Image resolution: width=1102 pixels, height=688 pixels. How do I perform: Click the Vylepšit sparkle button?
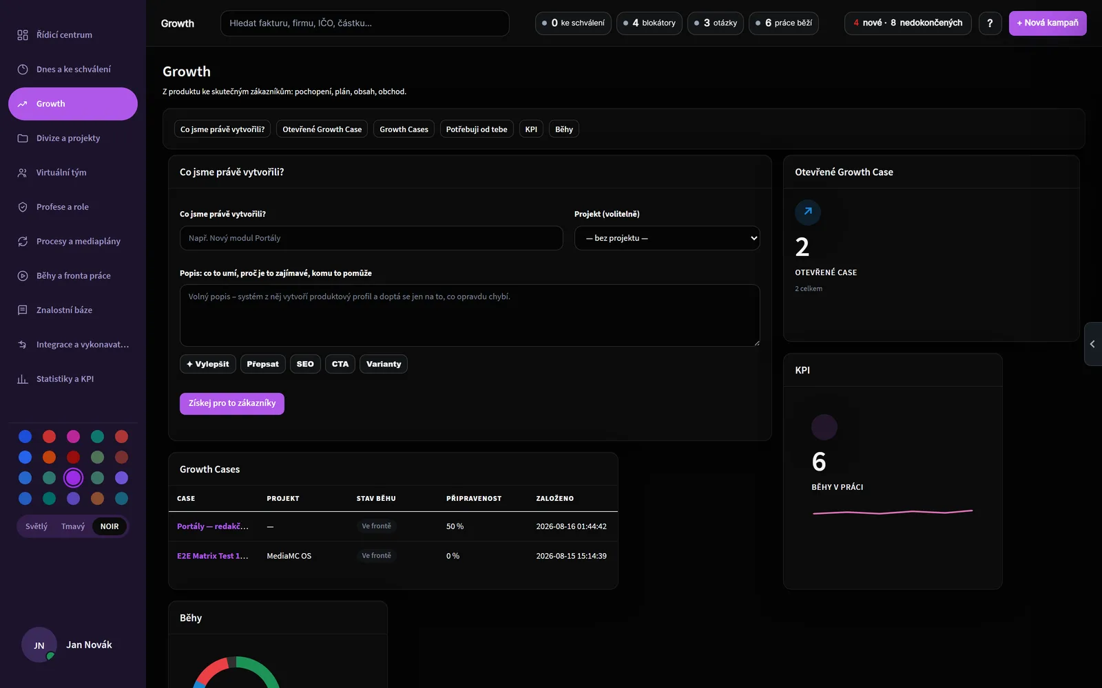[208, 364]
